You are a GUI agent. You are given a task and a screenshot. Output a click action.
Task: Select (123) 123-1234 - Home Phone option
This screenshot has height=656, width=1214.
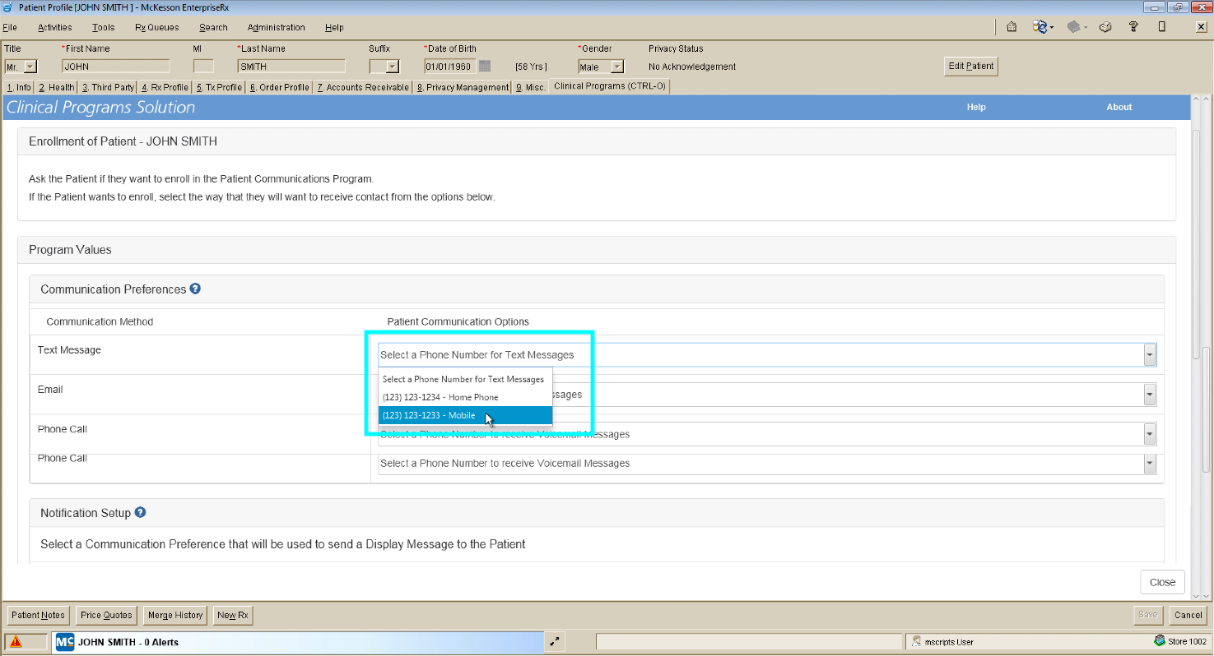(x=465, y=397)
